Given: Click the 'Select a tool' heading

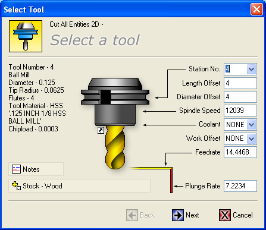Looking at the screenshot, I should [95, 40].
